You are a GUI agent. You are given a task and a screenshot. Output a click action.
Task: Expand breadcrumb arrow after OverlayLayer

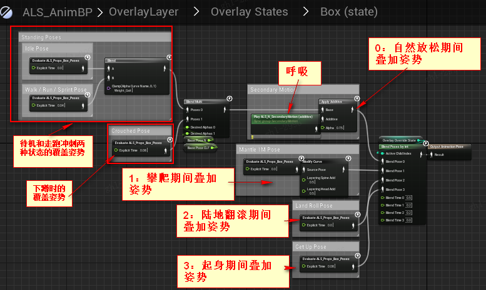[195, 11]
